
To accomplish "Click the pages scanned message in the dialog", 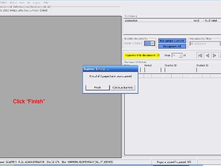I will [110, 76].
